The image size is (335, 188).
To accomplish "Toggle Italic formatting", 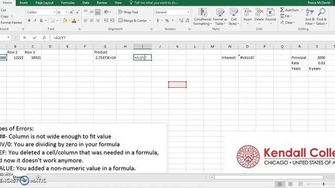I will coord(35,20).
